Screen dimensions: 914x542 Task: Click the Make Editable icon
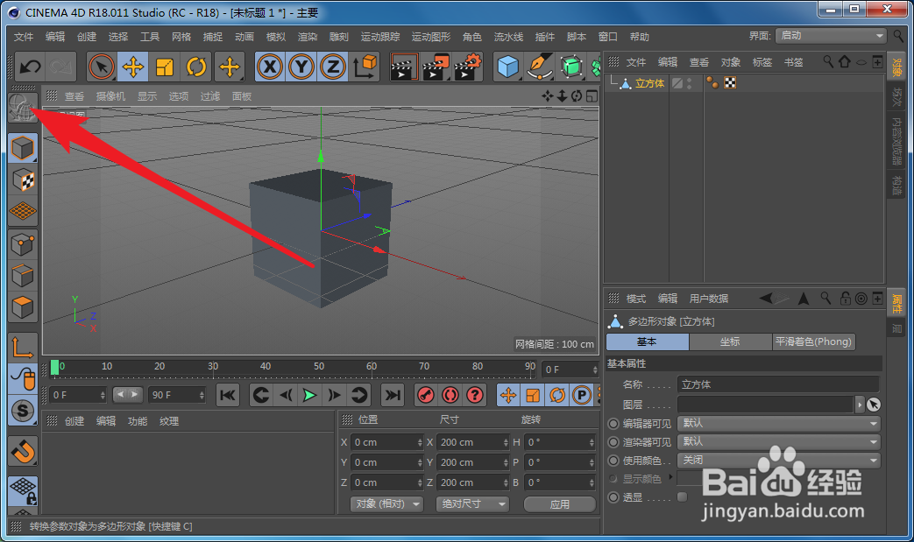point(23,108)
